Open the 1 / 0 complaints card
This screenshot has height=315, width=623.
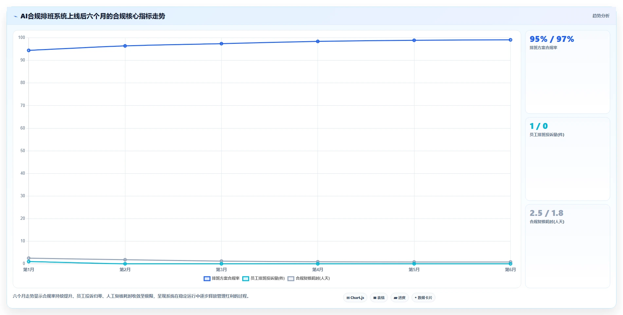(567, 159)
